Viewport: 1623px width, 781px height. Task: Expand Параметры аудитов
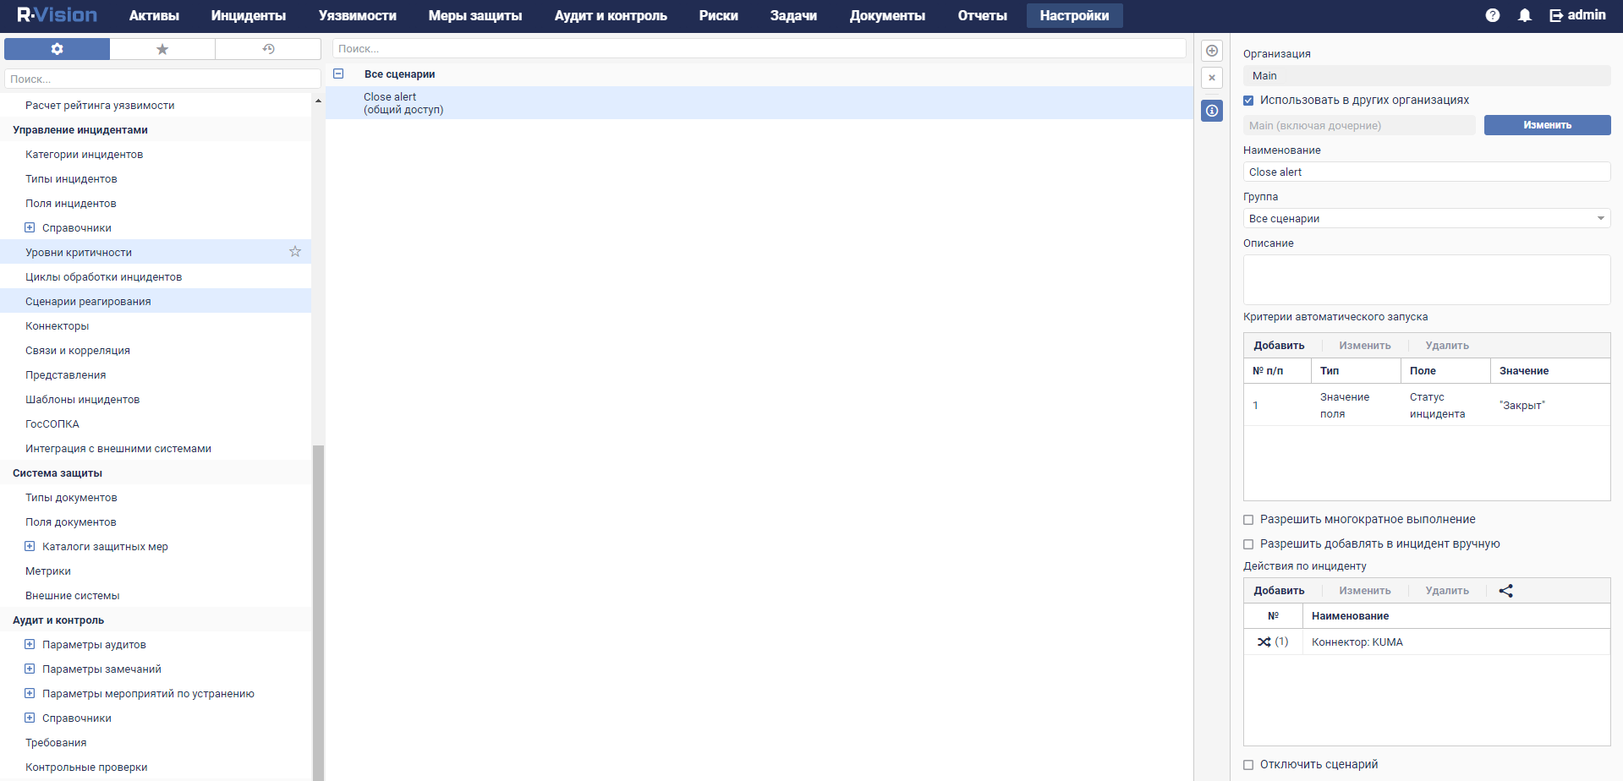(30, 645)
